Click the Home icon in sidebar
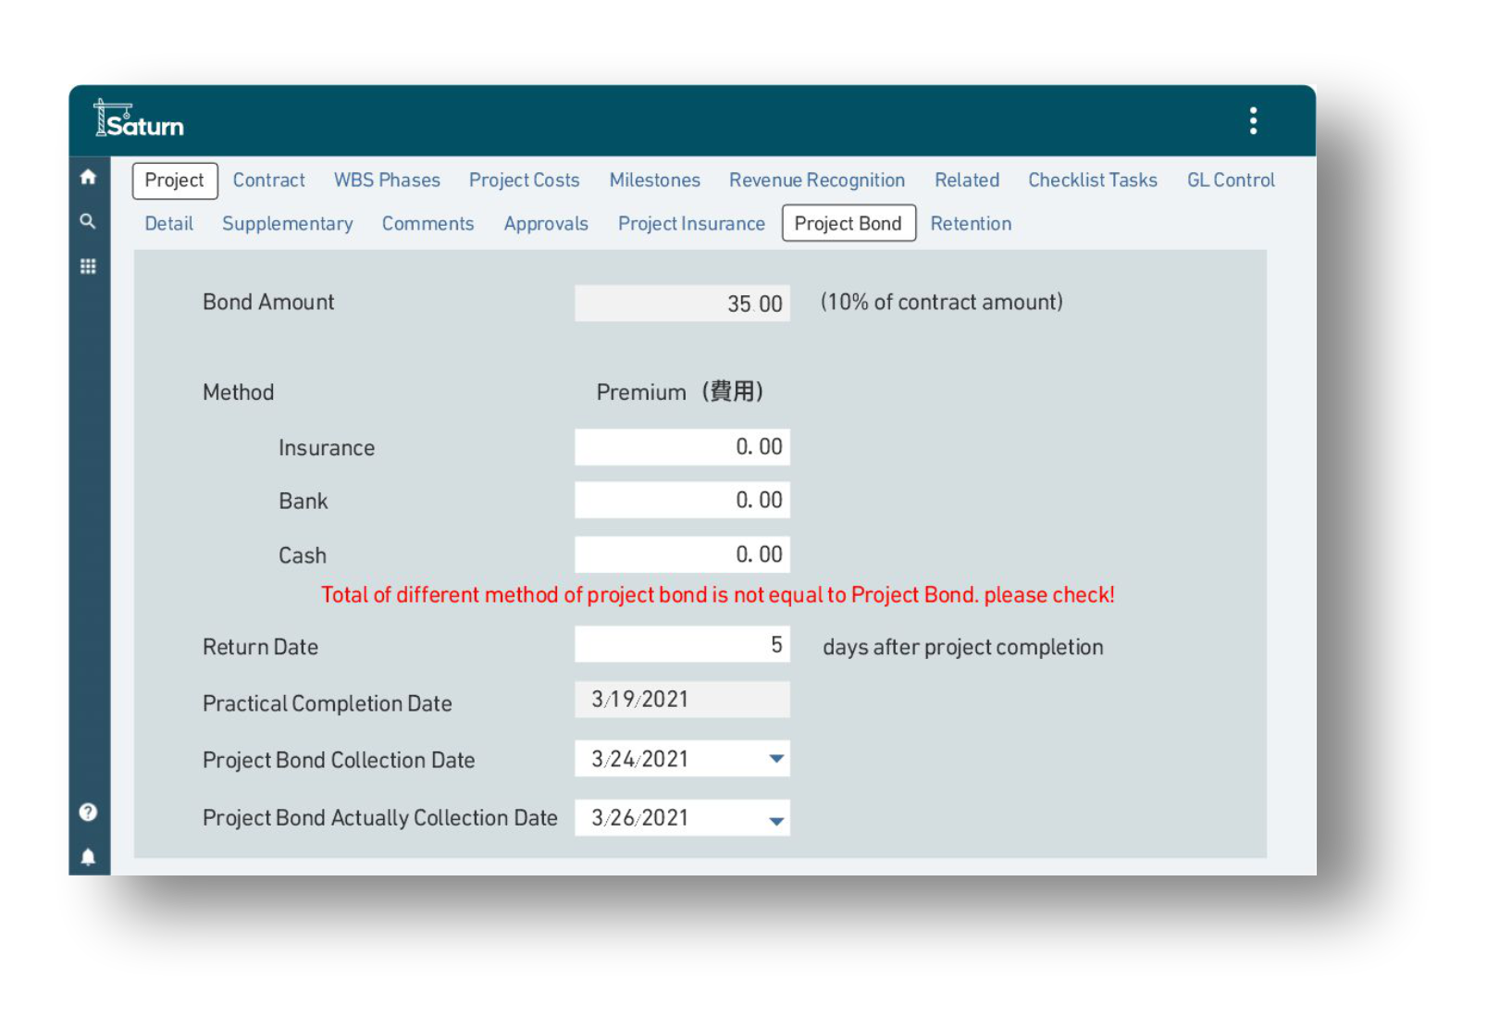Screen dimensions: 1487x1030 coord(88,177)
